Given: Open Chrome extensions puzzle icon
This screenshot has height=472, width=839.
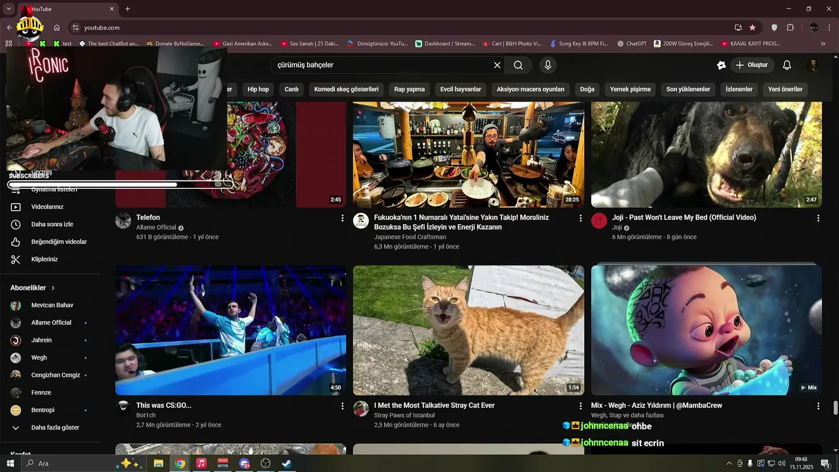Looking at the screenshot, I should pos(790,28).
